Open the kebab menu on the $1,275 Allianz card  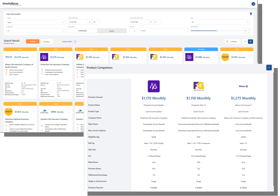click(x=33, y=57)
